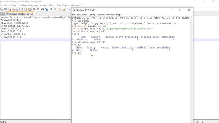Click the 'Arun,50000,4,5' line in Notepad++

tap(11, 20)
